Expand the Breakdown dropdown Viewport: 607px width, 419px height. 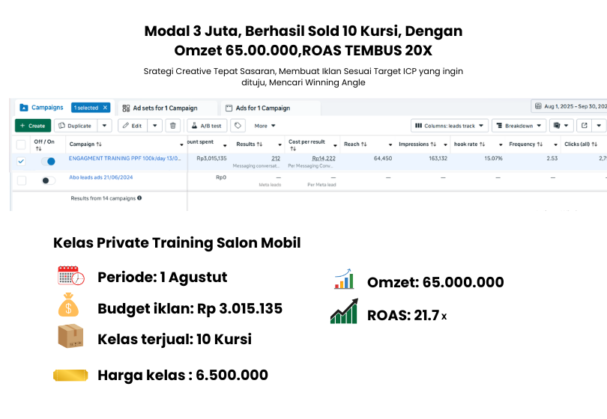[520, 126]
